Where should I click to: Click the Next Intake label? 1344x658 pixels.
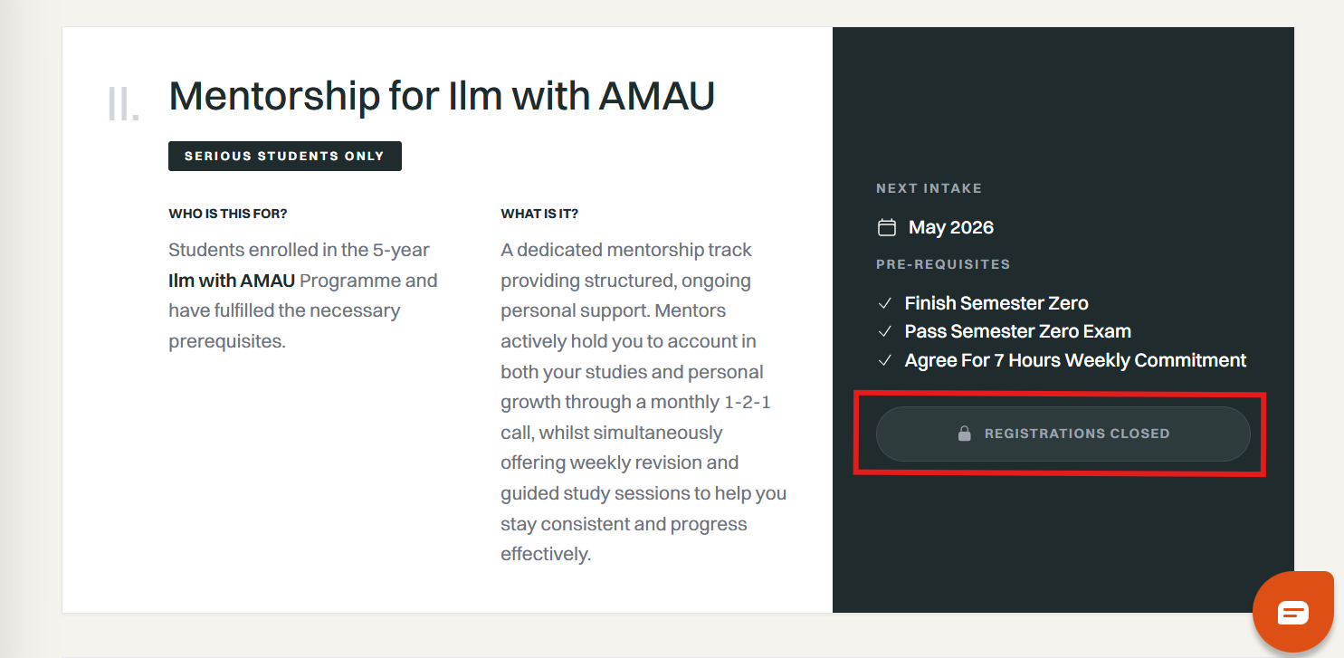tap(929, 188)
